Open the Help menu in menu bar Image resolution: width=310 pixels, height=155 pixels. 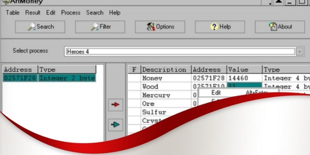pos(115,12)
